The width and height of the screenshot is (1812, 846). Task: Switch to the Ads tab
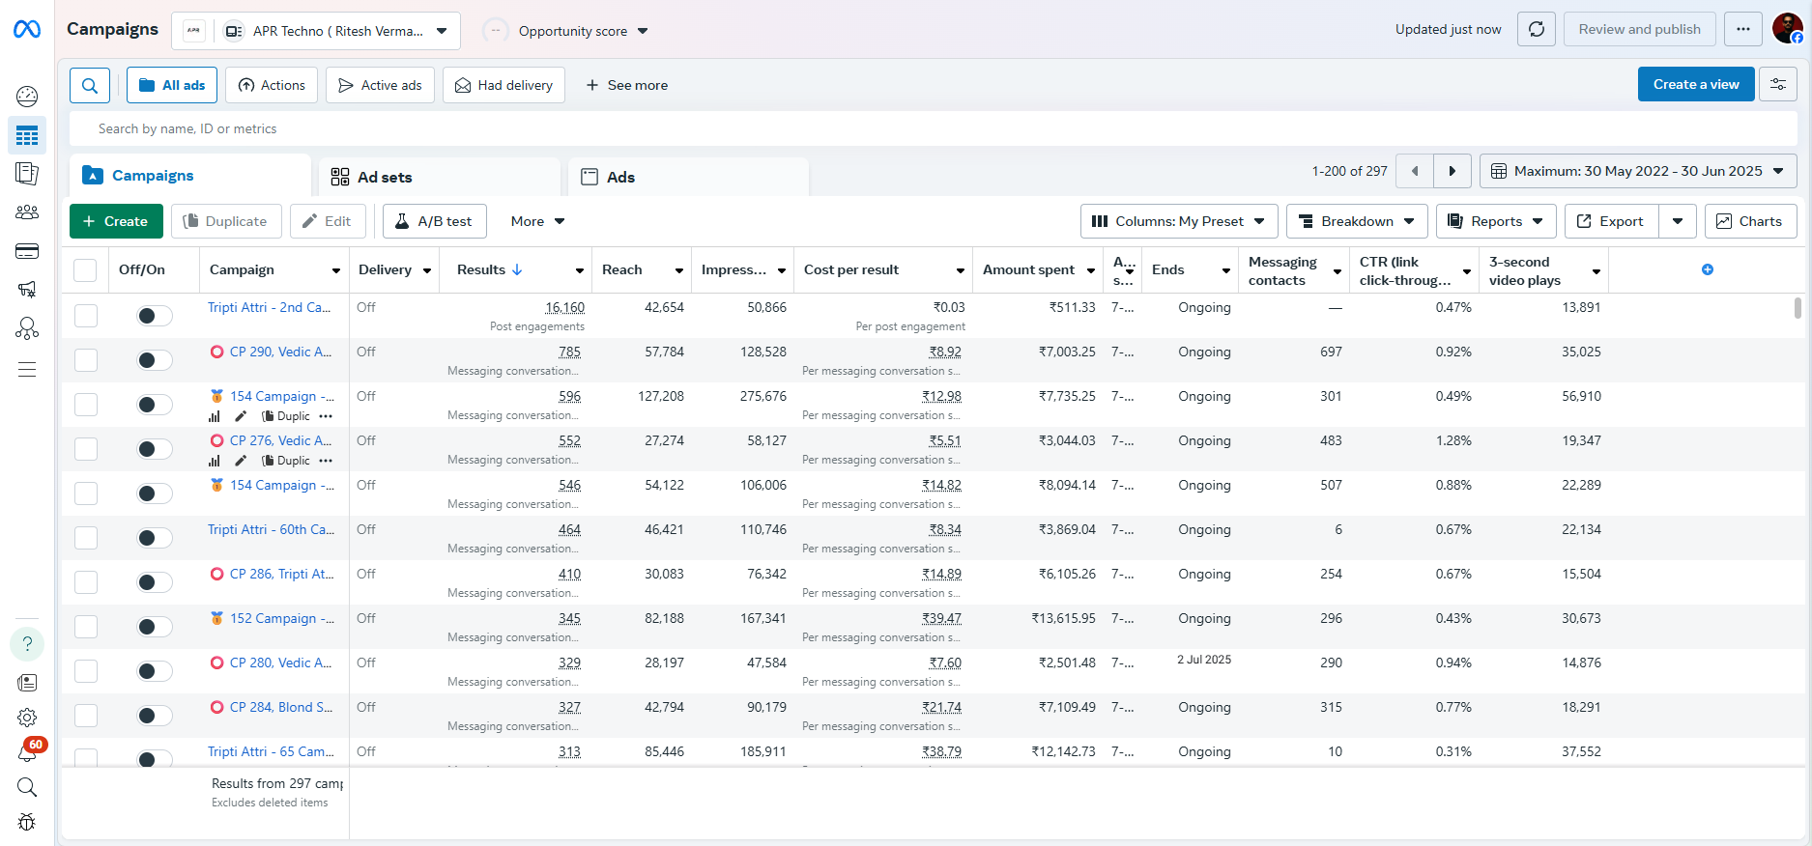click(x=619, y=177)
